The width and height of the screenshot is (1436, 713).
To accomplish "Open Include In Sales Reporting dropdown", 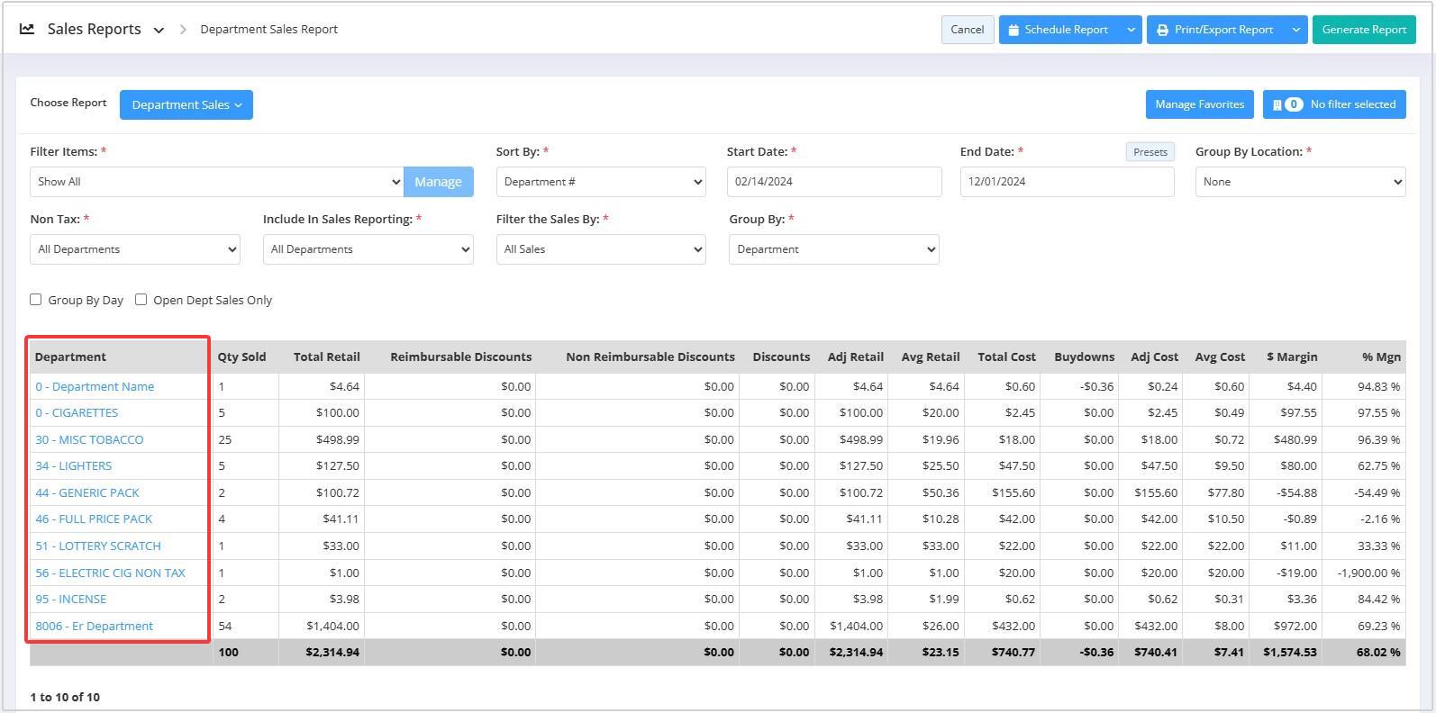I will tap(368, 249).
